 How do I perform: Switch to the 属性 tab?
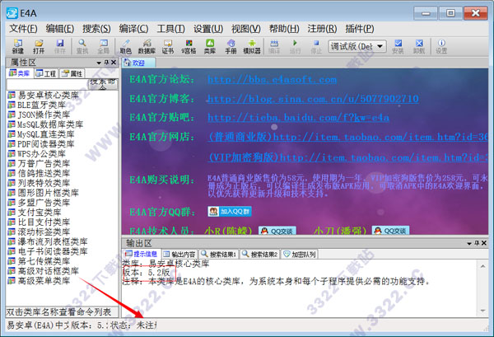tap(72, 74)
